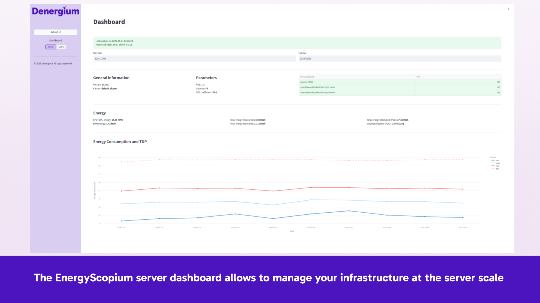Open the End date field 2024/12/10

(x=400, y=59)
